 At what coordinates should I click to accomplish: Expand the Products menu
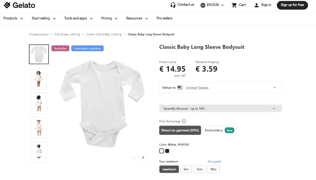(x=13, y=18)
